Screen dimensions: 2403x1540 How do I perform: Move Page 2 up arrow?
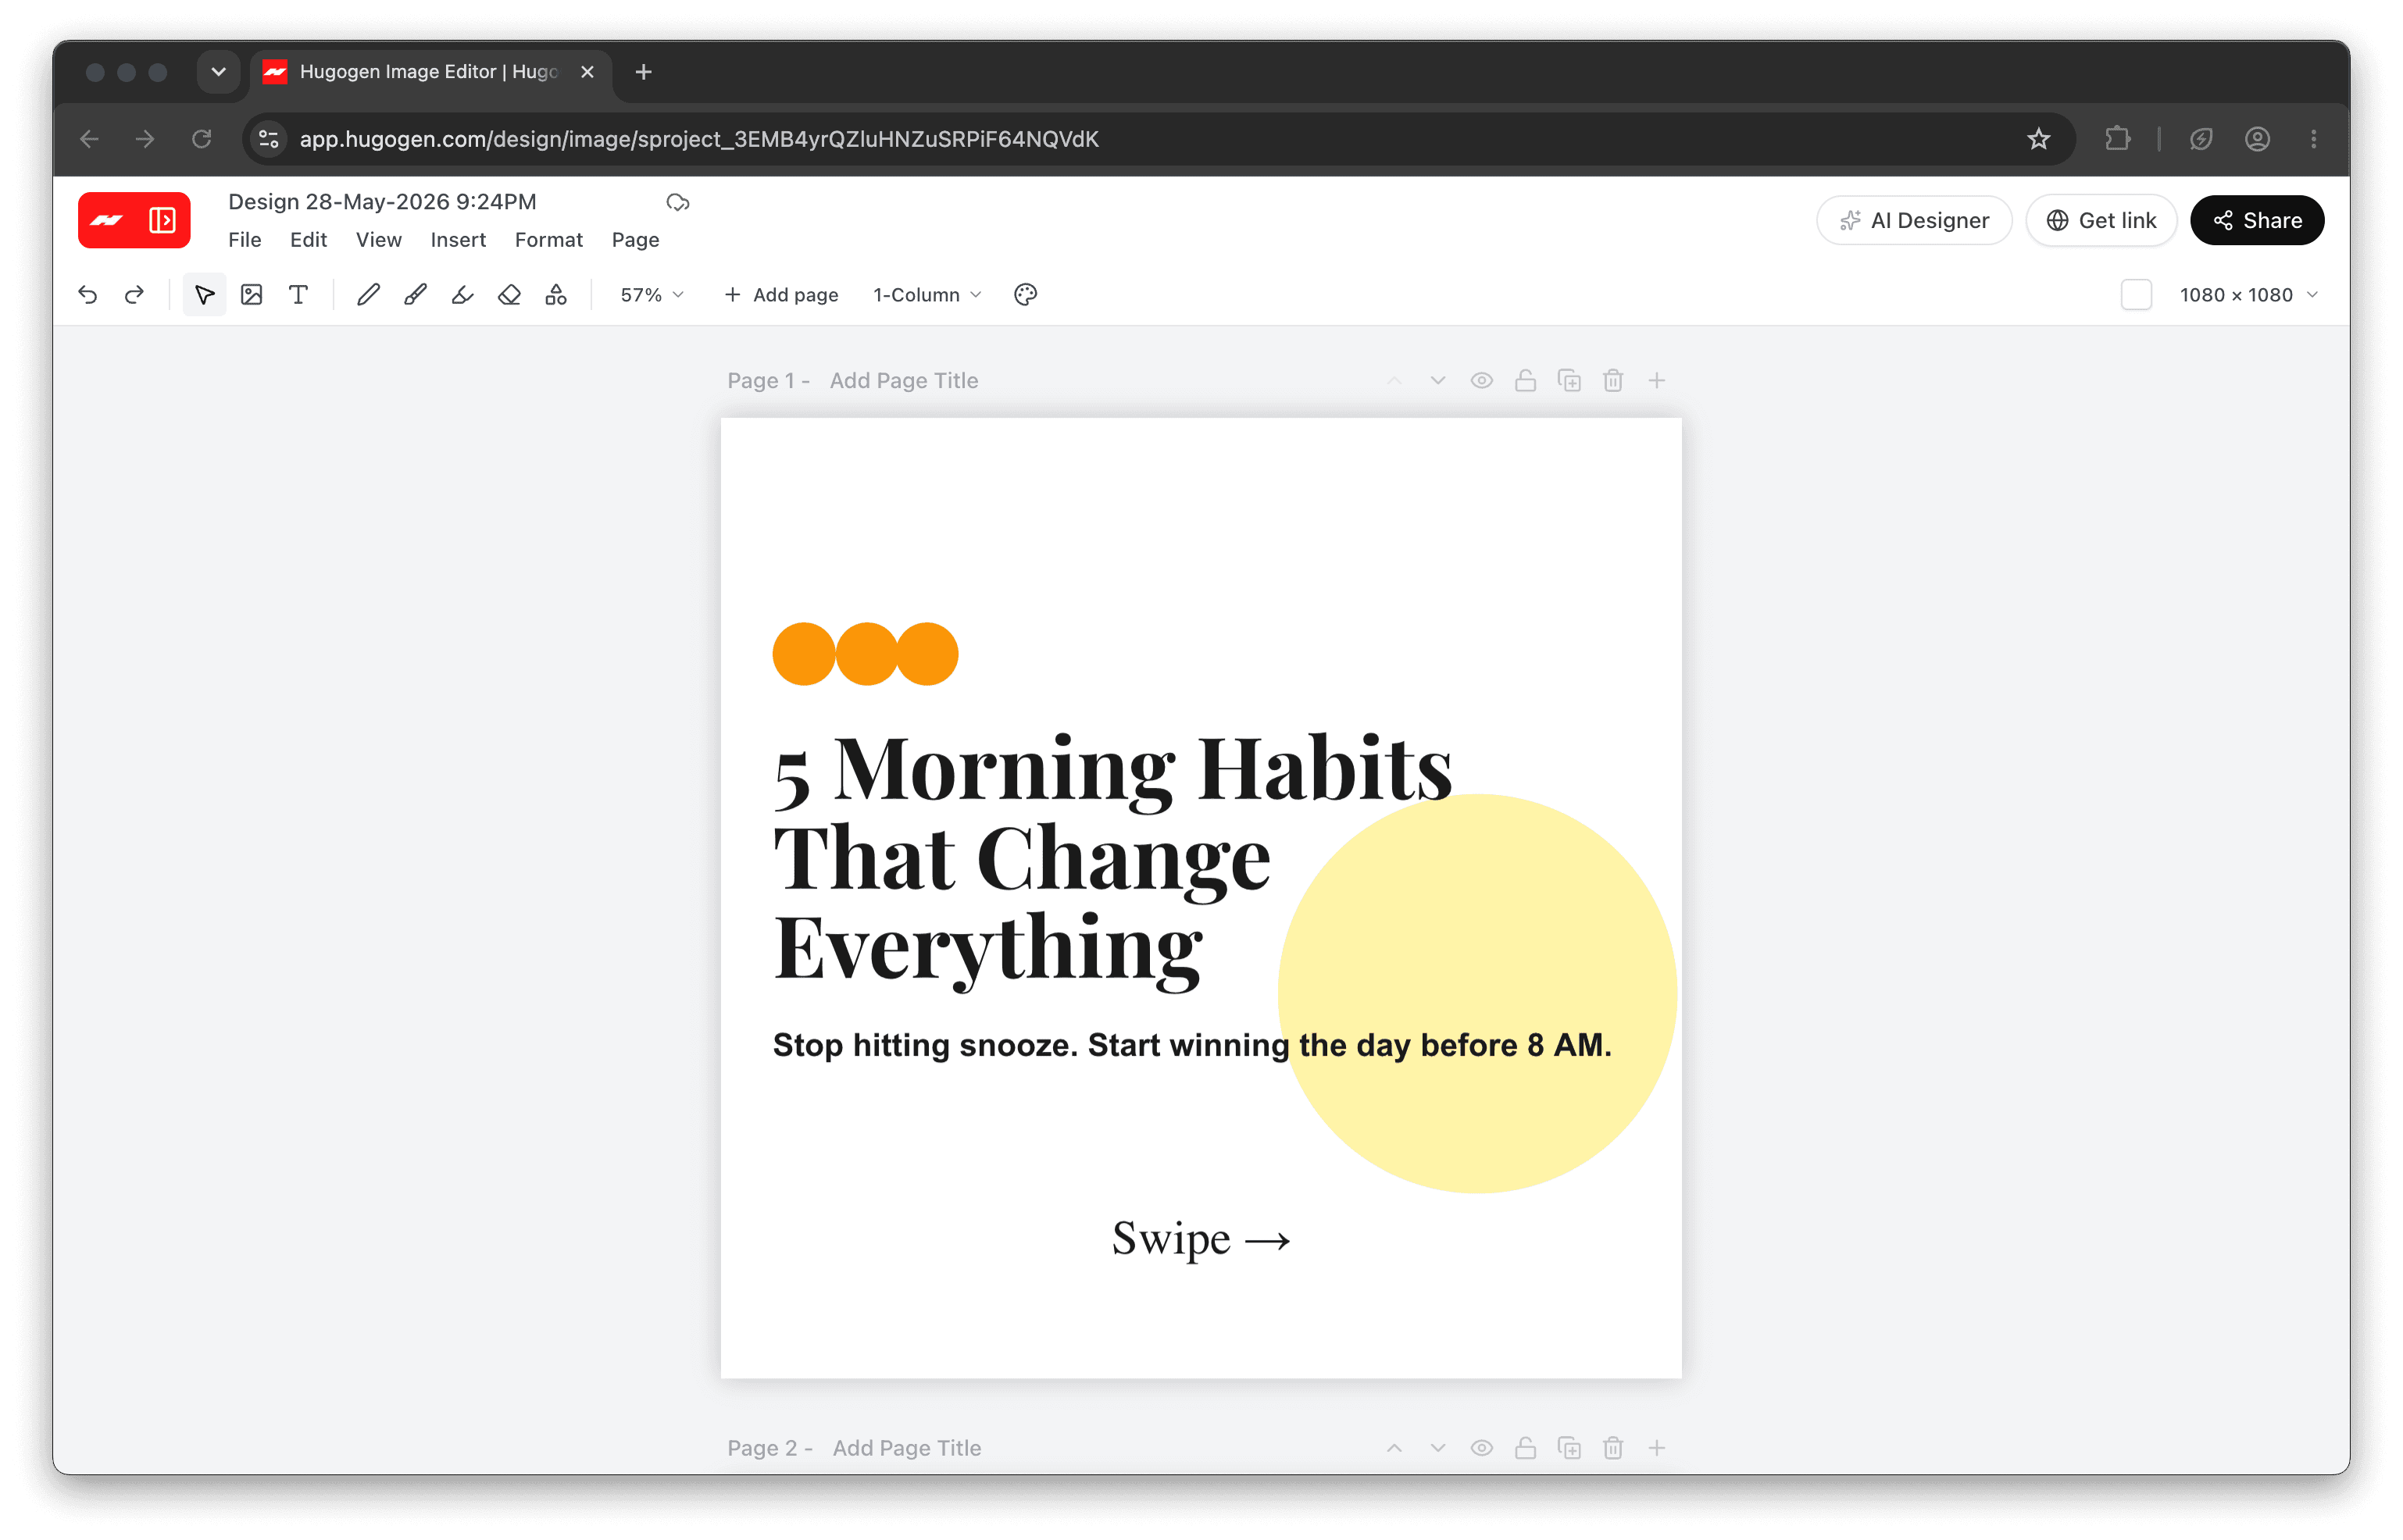[x=1394, y=1448]
